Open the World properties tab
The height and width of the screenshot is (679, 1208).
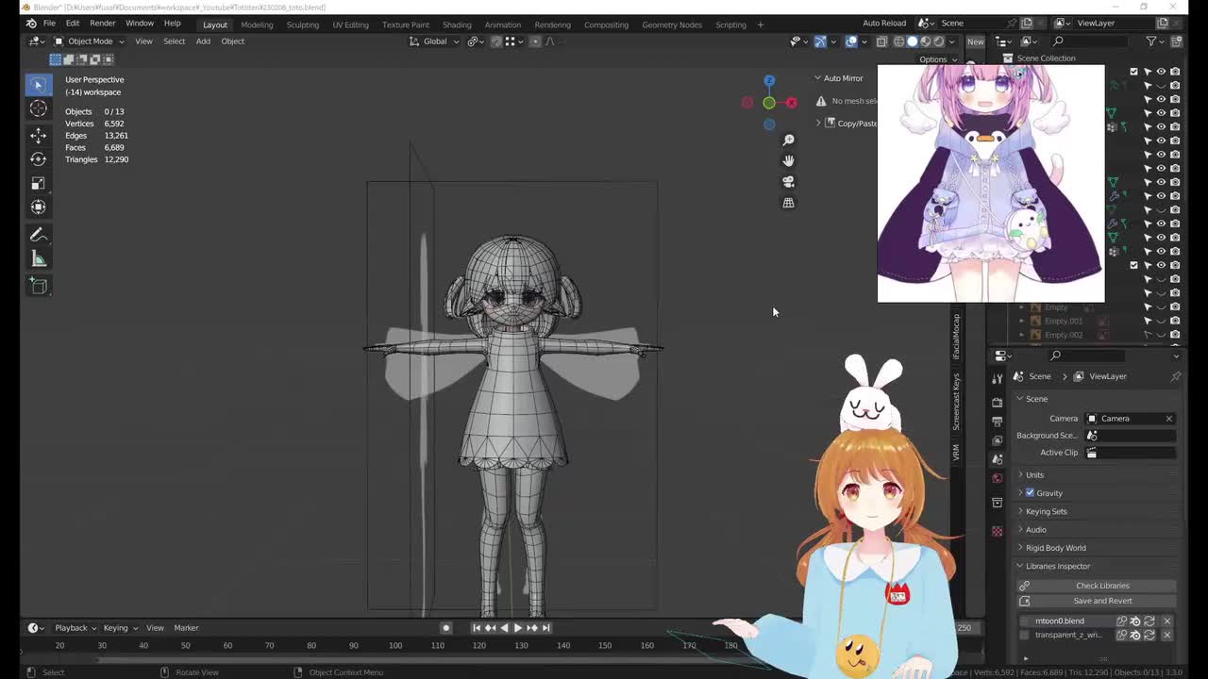point(997,478)
